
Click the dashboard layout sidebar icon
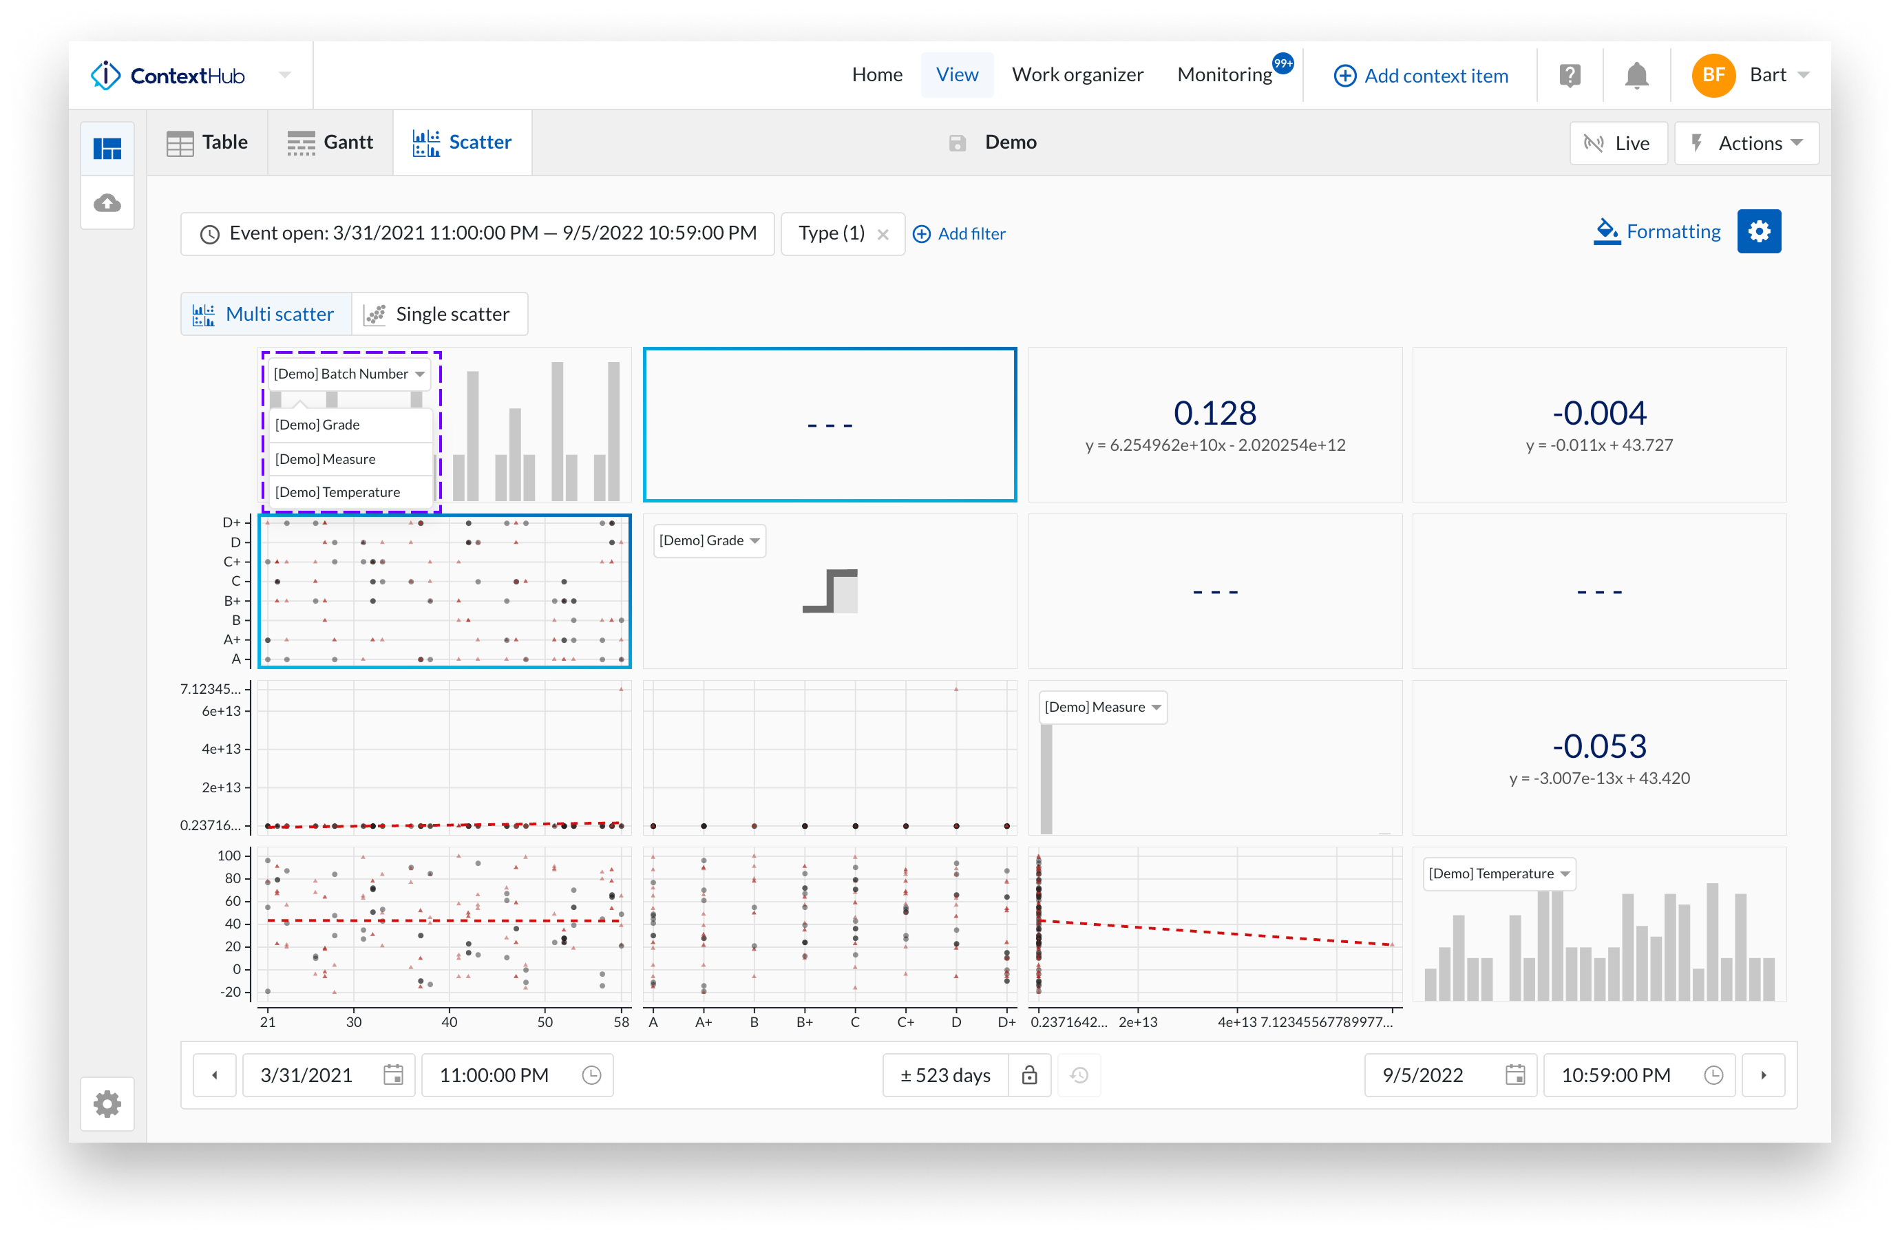(107, 149)
